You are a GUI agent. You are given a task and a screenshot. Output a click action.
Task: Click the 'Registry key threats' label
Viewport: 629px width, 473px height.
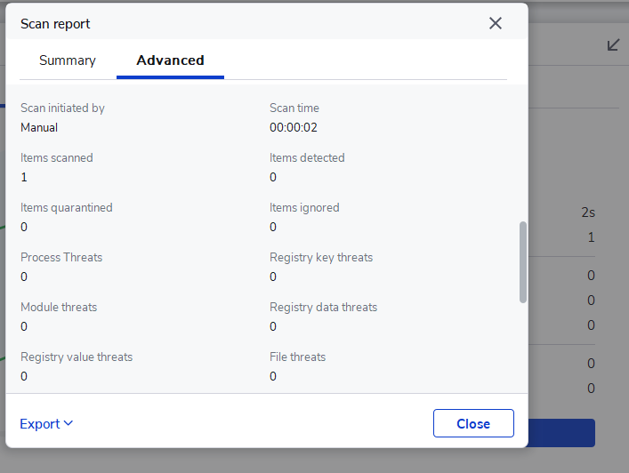pos(321,257)
